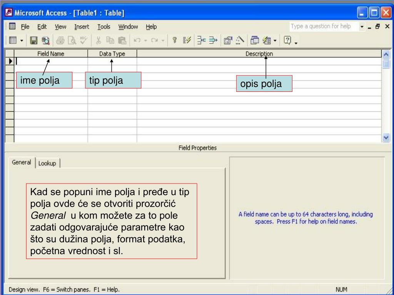Click the vertical scrollbar thumb
Screen dimensions: 394x295
coord(386,64)
